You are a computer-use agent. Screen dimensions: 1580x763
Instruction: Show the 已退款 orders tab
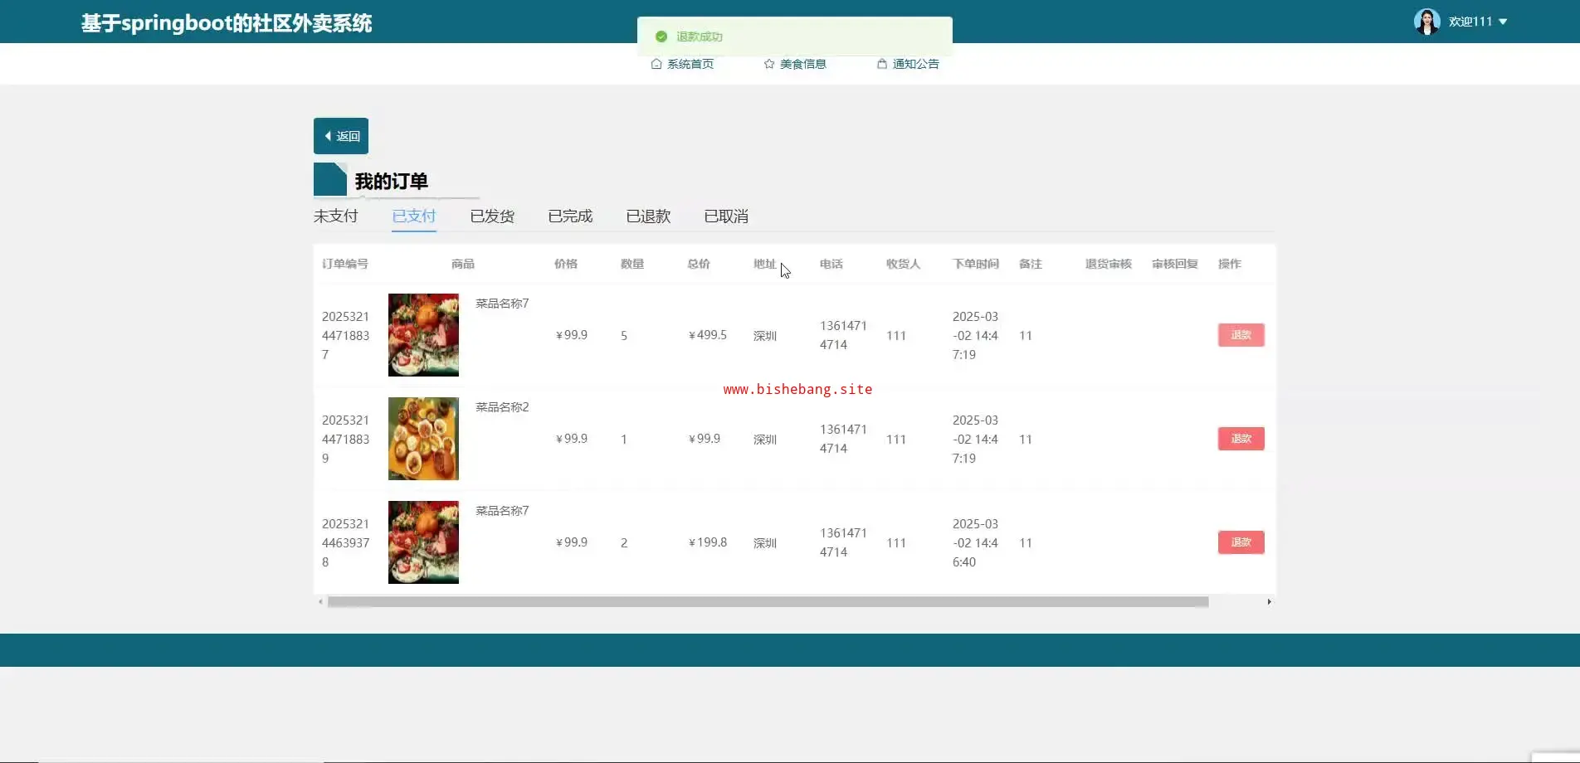tap(648, 216)
